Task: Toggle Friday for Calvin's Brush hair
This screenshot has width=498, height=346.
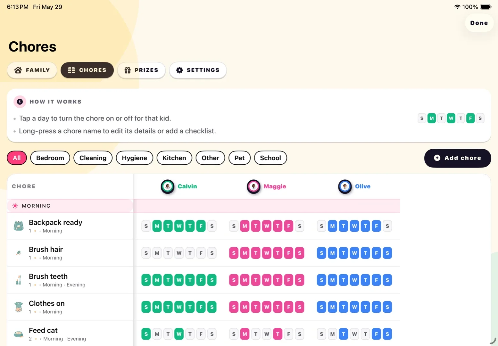Action: [x=201, y=253]
